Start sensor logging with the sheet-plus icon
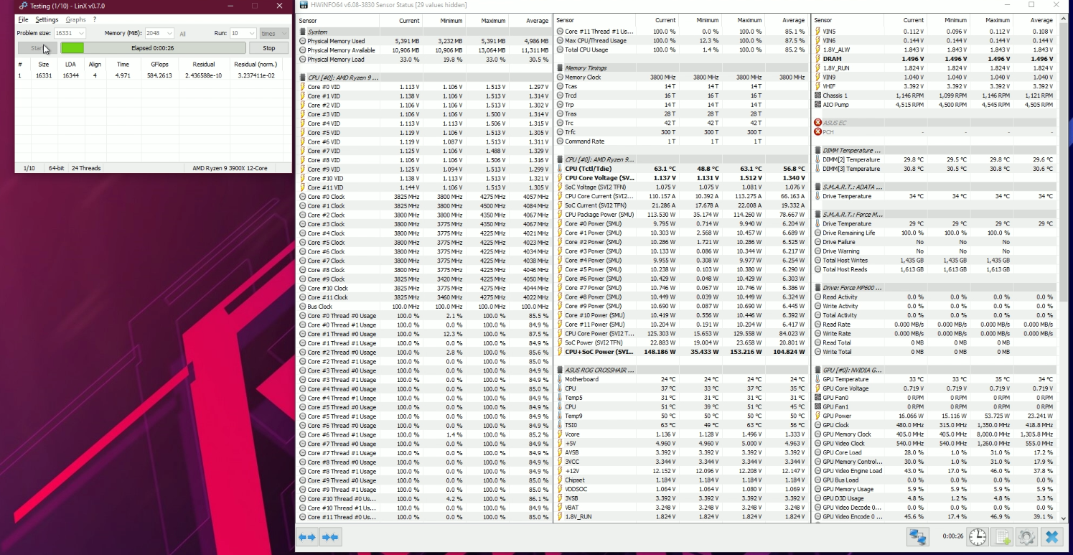The image size is (1073, 555). [x=1002, y=536]
